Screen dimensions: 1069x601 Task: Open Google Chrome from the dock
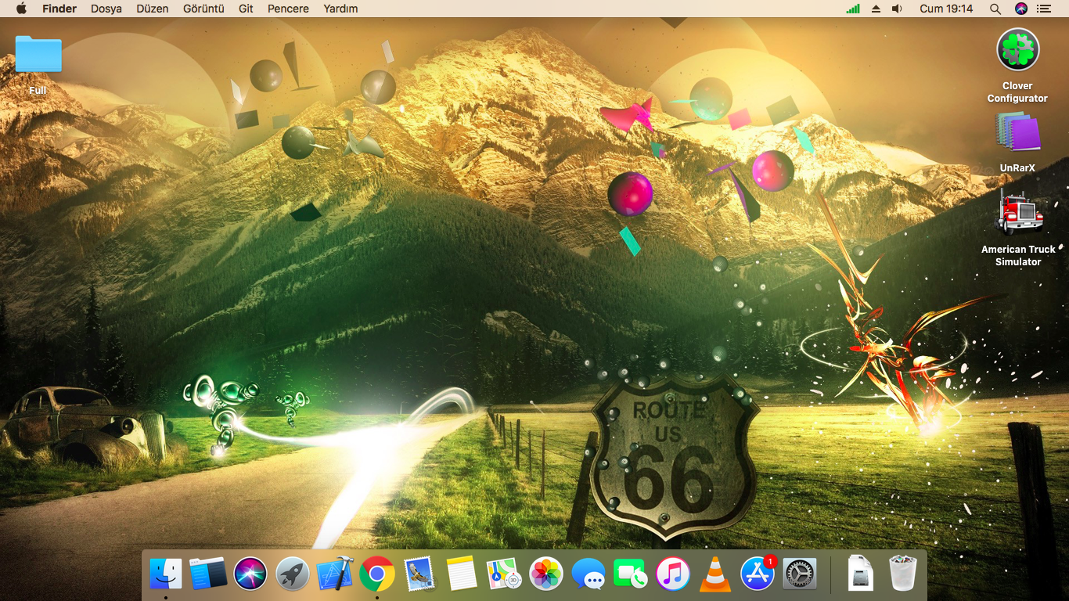tap(377, 574)
